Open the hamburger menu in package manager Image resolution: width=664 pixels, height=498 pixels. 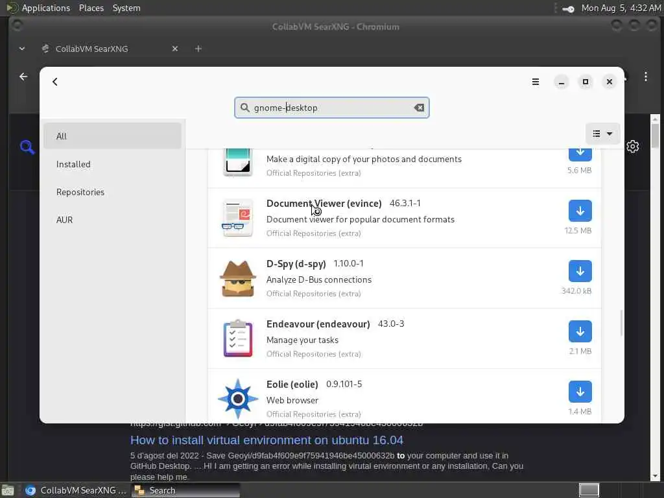tap(535, 82)
